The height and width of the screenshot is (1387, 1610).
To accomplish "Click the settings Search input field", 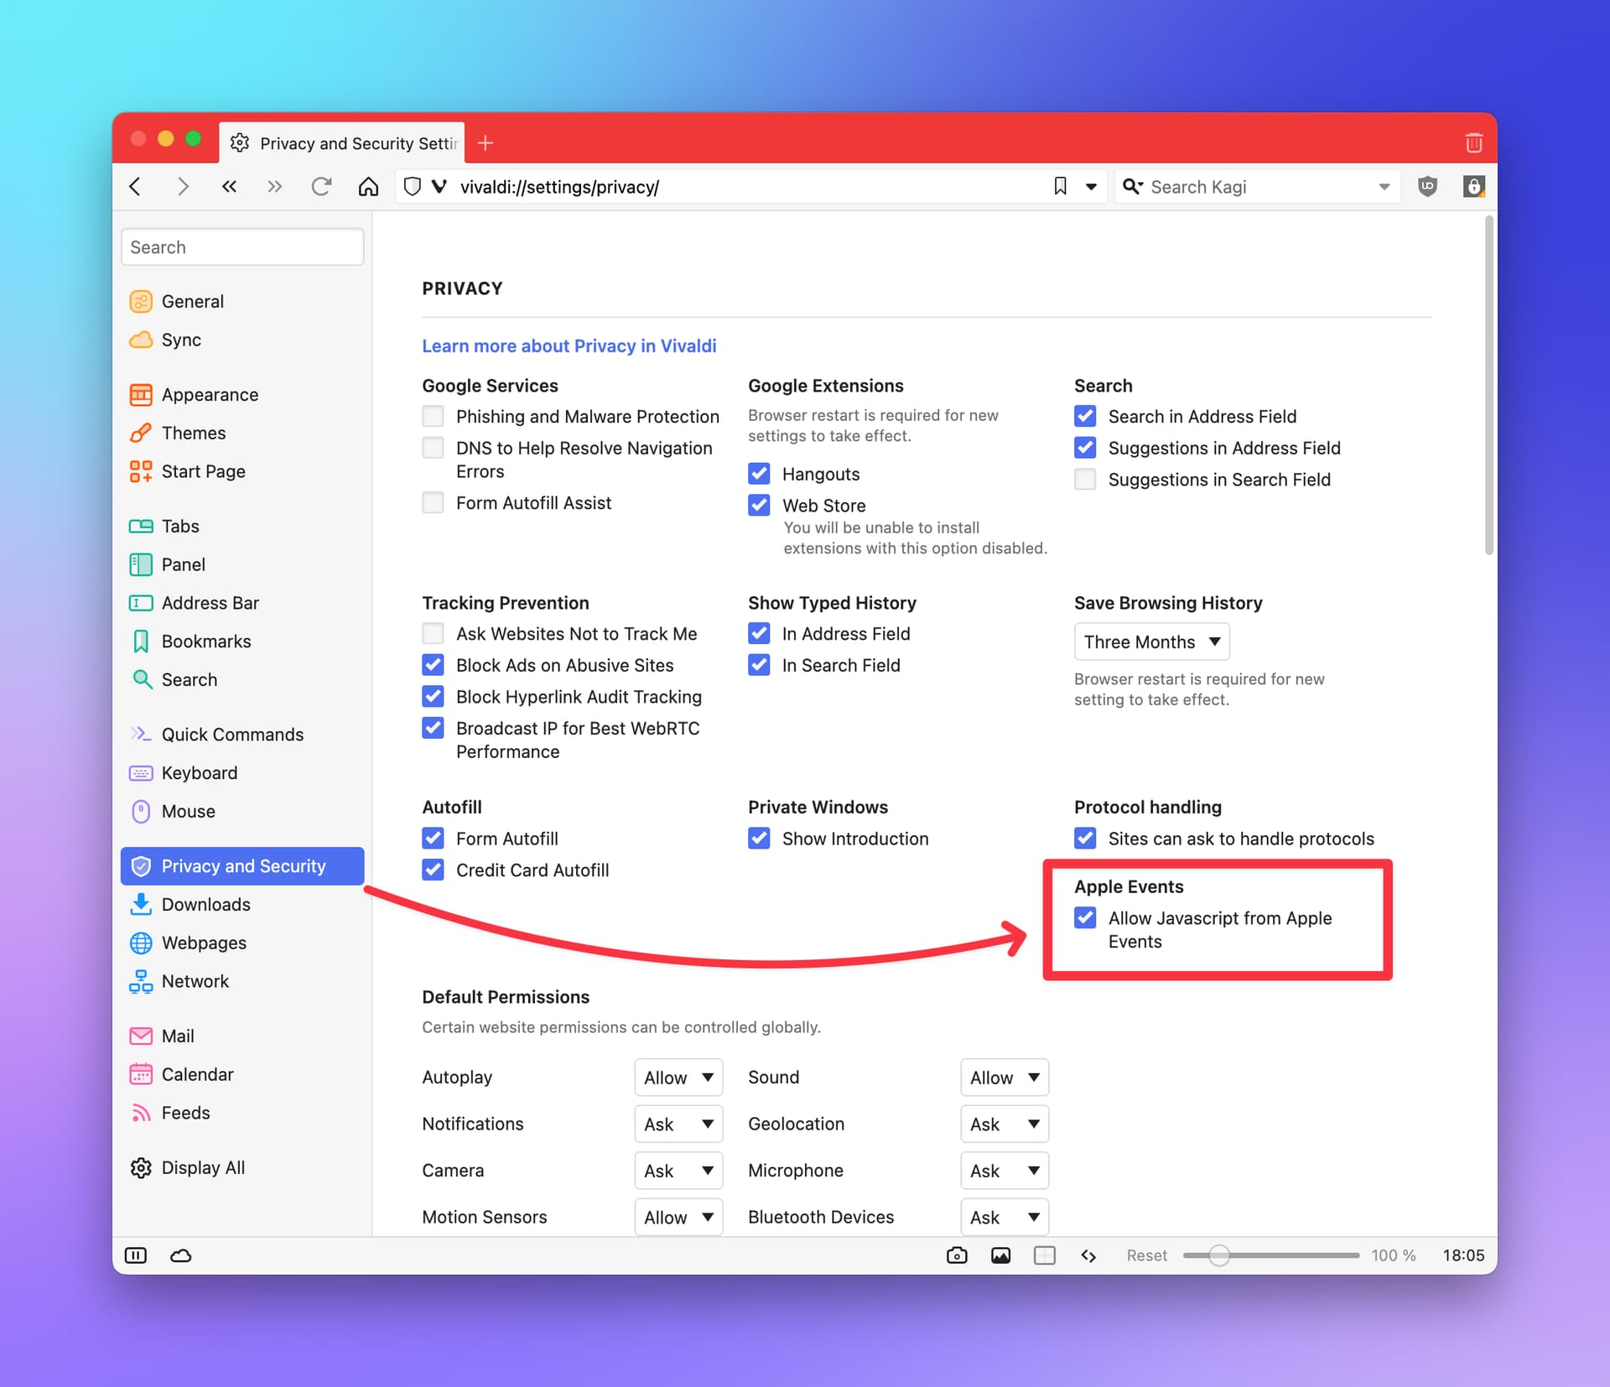I will pos(242,247).
